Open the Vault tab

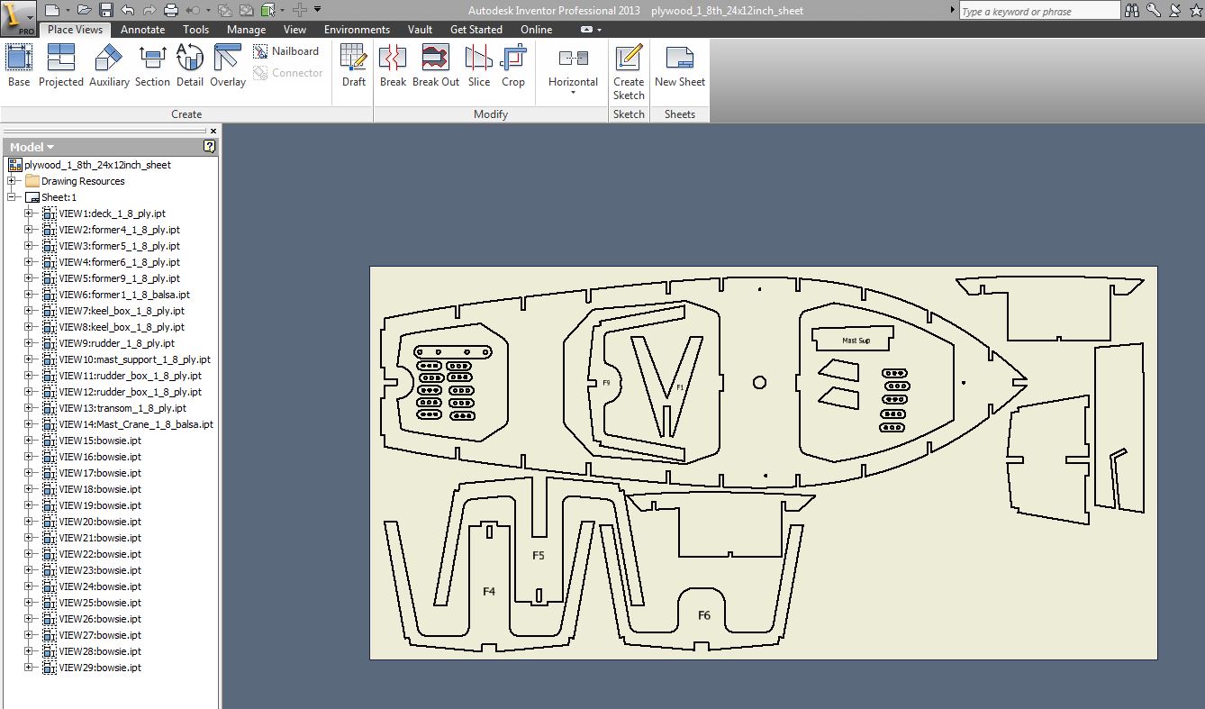[x=420, y=30]
